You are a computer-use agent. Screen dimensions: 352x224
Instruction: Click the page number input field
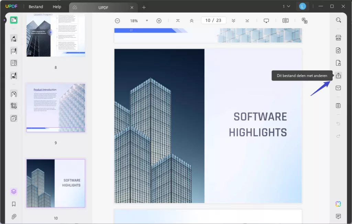pyautogui.click(x=208, y=21)
